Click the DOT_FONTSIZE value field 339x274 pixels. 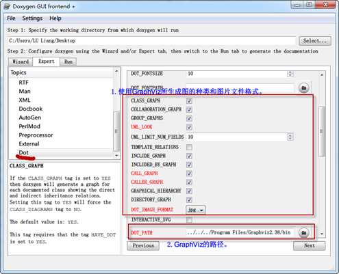[237, 74]
